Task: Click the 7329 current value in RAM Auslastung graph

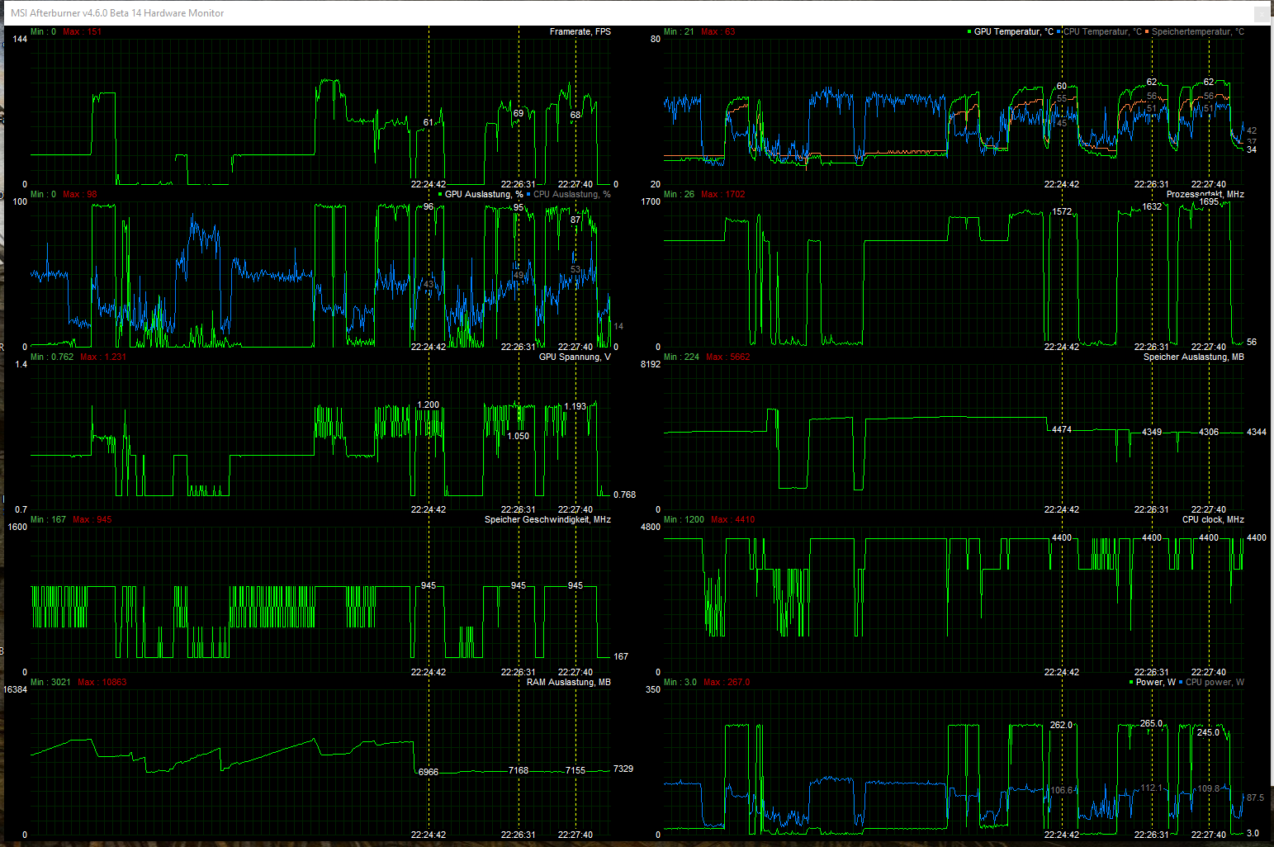Action: (623, 769)
